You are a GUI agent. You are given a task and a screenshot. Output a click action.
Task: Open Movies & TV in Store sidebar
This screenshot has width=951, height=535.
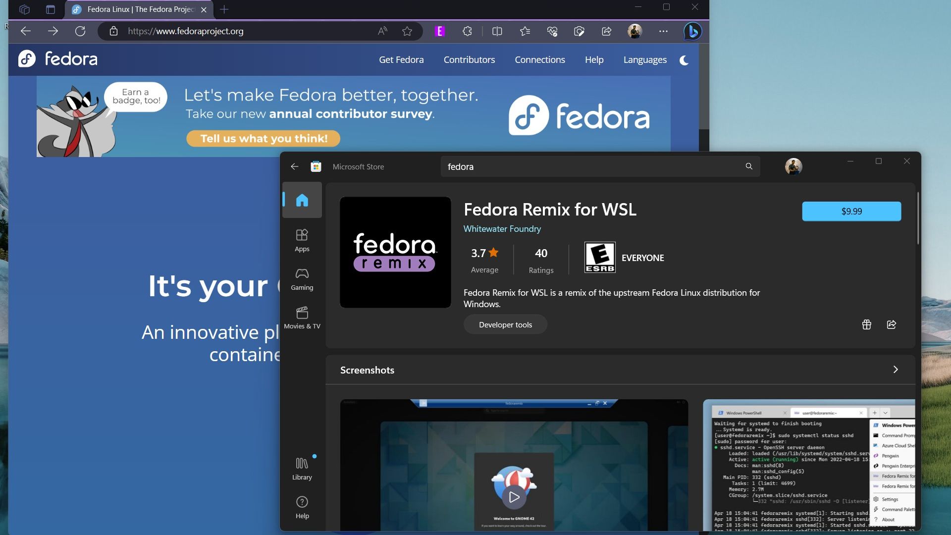point(302,318)
